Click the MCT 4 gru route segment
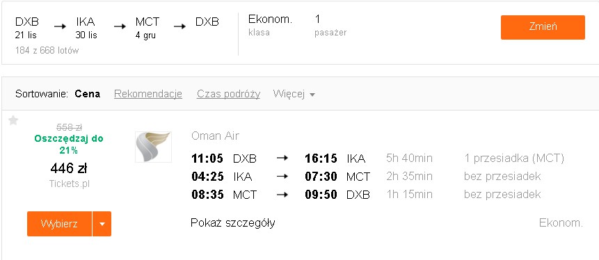Screen dimensions: 599x260 pos(147,28)
